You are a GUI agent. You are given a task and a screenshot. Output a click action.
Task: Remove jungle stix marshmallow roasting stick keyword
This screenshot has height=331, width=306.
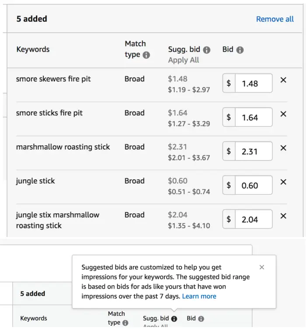pos(283,216)
